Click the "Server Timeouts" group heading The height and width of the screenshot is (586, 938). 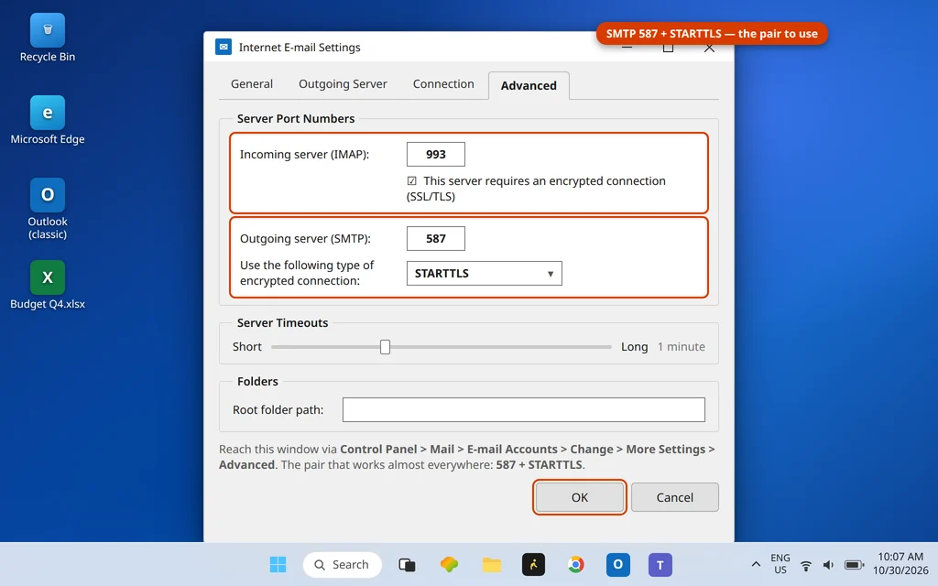[x=282, y=323]
